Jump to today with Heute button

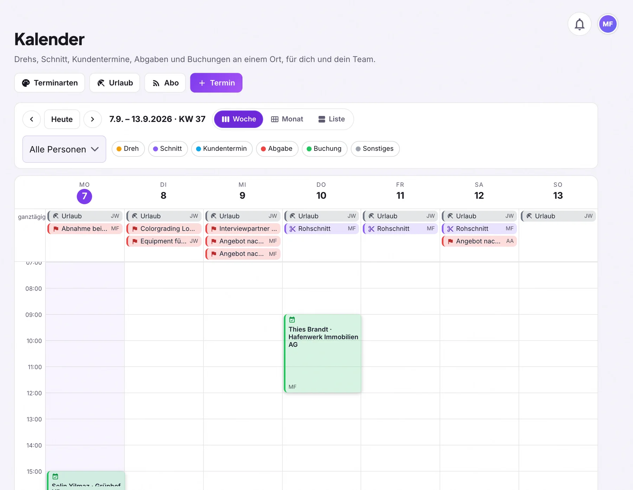tap(62, 119)
